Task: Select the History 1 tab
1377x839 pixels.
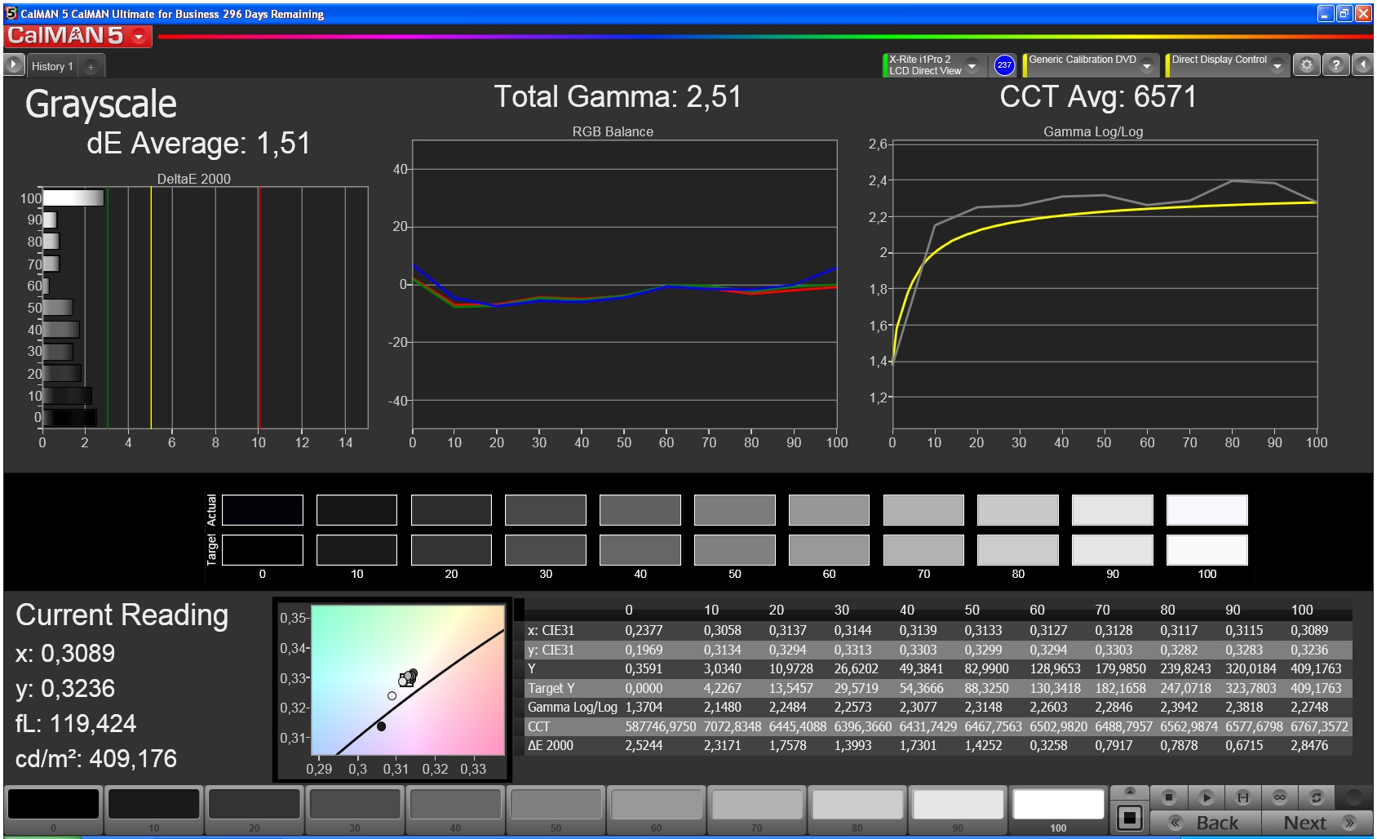Action: 52,66
